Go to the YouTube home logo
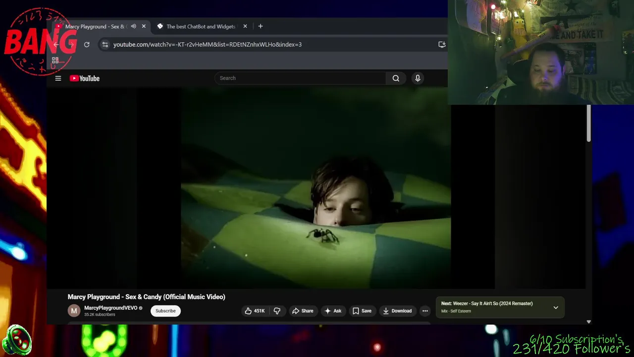Viewport: 634px width, 357px height. coord(85,78)
